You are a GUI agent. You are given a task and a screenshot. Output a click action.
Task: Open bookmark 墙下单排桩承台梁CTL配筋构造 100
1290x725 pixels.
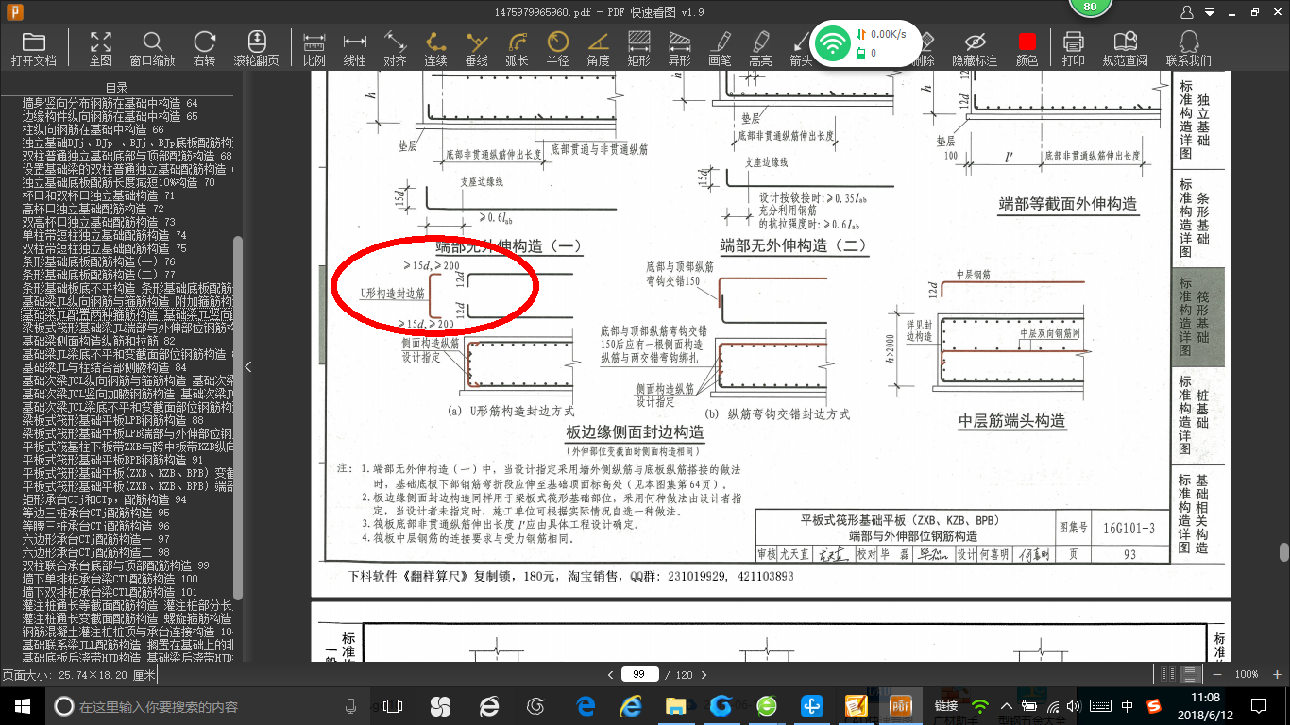coord(110,579)
